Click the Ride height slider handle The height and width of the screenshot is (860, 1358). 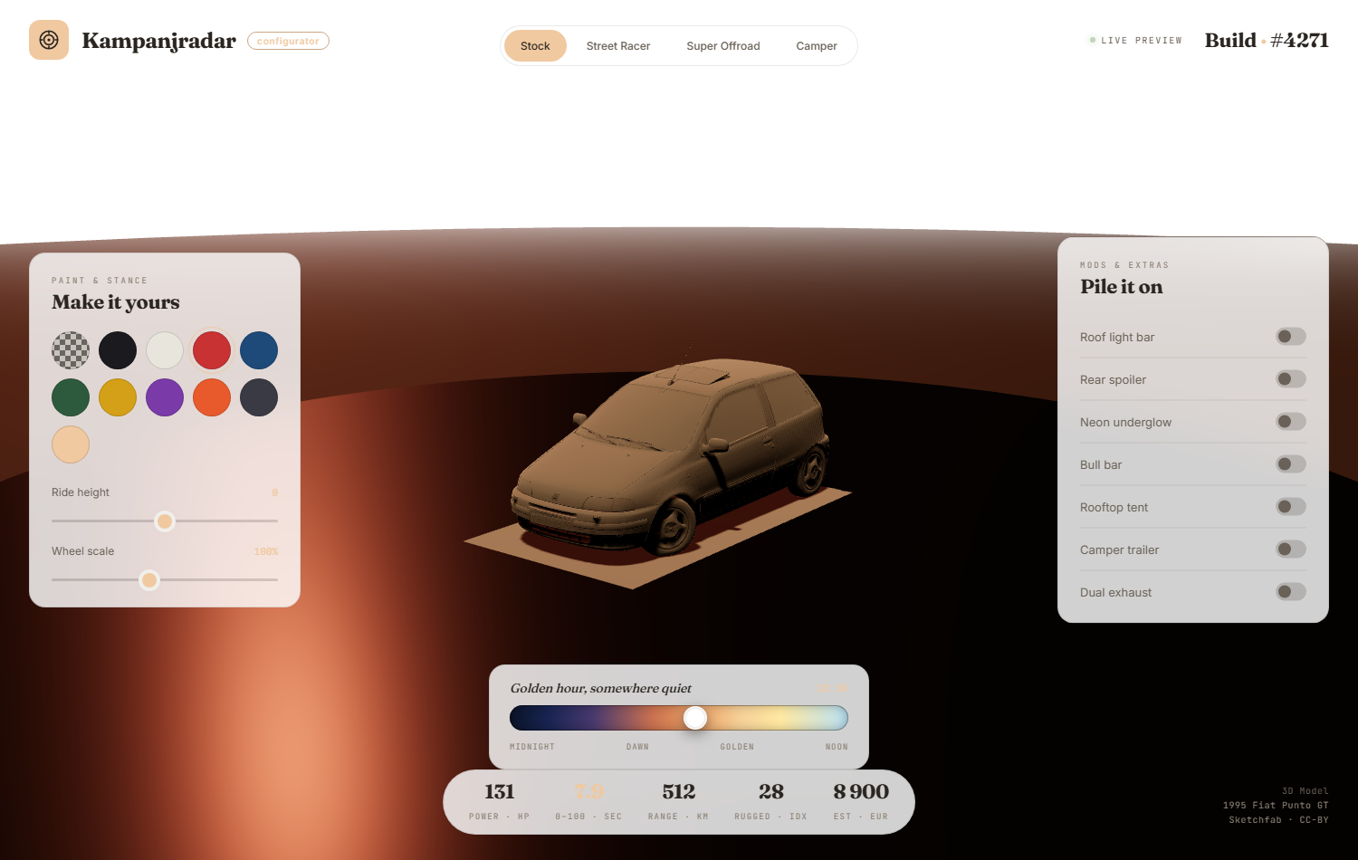pos(165,521)
